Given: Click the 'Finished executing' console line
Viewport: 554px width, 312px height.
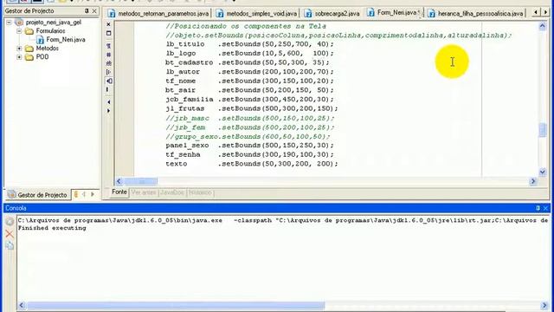Looking at the screenshot, I should [52, 228].
